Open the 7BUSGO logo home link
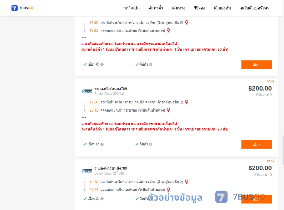 22,8
